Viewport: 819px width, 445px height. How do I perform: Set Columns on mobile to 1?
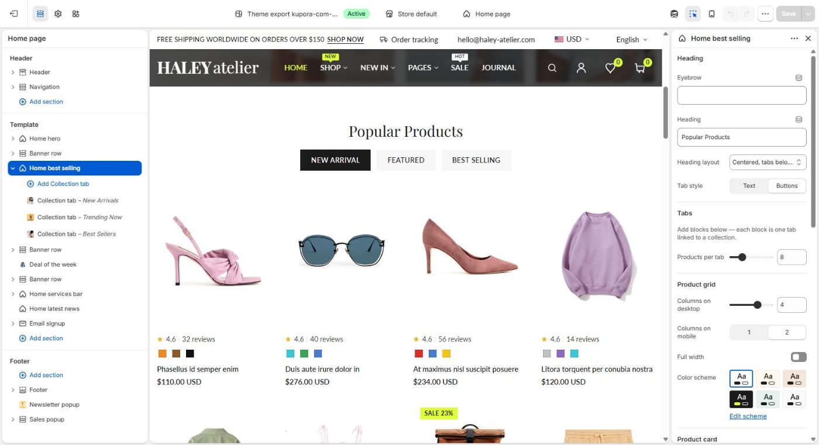pyautogui.click(x=749, y=332)
